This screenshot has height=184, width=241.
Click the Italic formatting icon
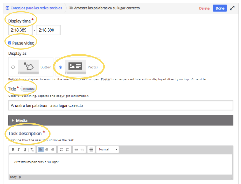coord(19,150)
